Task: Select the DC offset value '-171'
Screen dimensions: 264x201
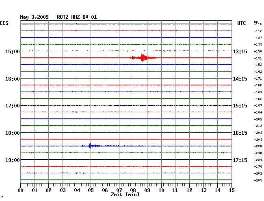Action: 258,79
